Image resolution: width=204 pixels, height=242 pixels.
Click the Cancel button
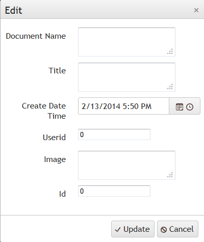177,229
